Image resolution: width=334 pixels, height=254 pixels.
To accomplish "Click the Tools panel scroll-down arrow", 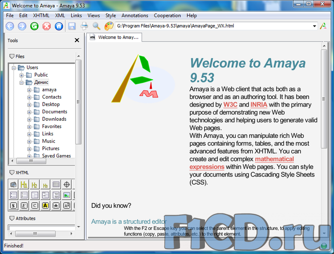I will coord(78,227).
